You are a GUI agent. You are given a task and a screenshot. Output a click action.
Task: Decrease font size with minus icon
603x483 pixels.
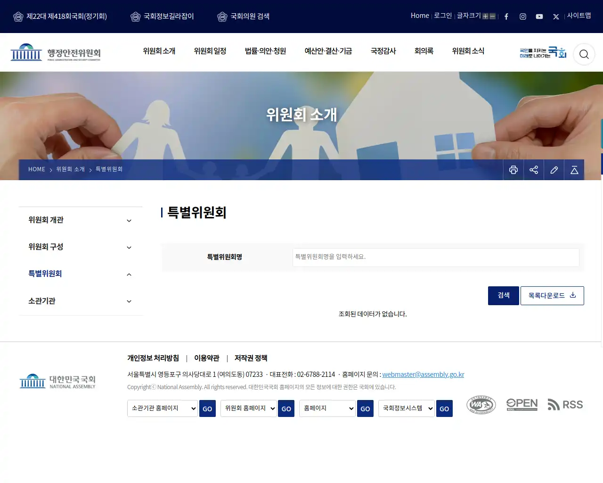[492, 16]
